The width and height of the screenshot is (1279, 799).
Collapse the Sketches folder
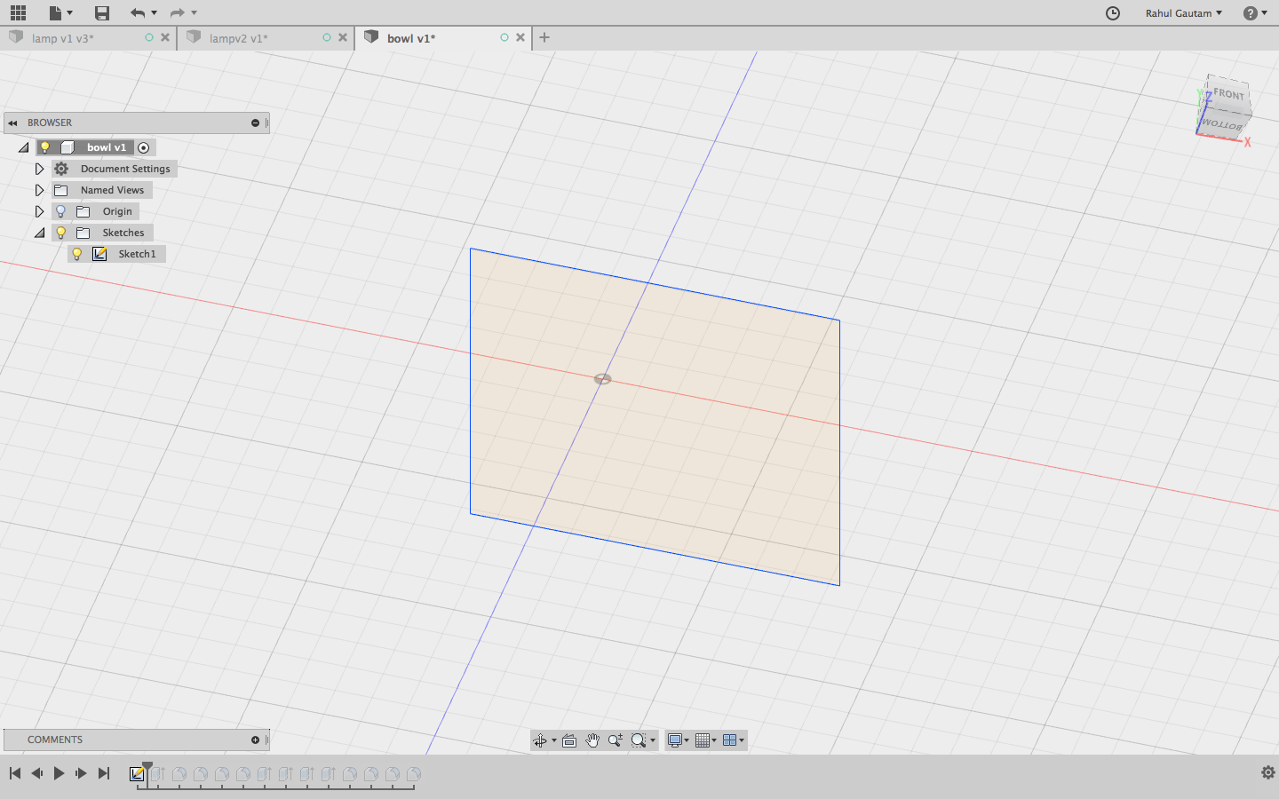(39, 233)
